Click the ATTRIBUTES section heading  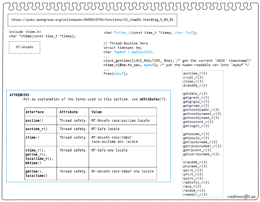19,95
